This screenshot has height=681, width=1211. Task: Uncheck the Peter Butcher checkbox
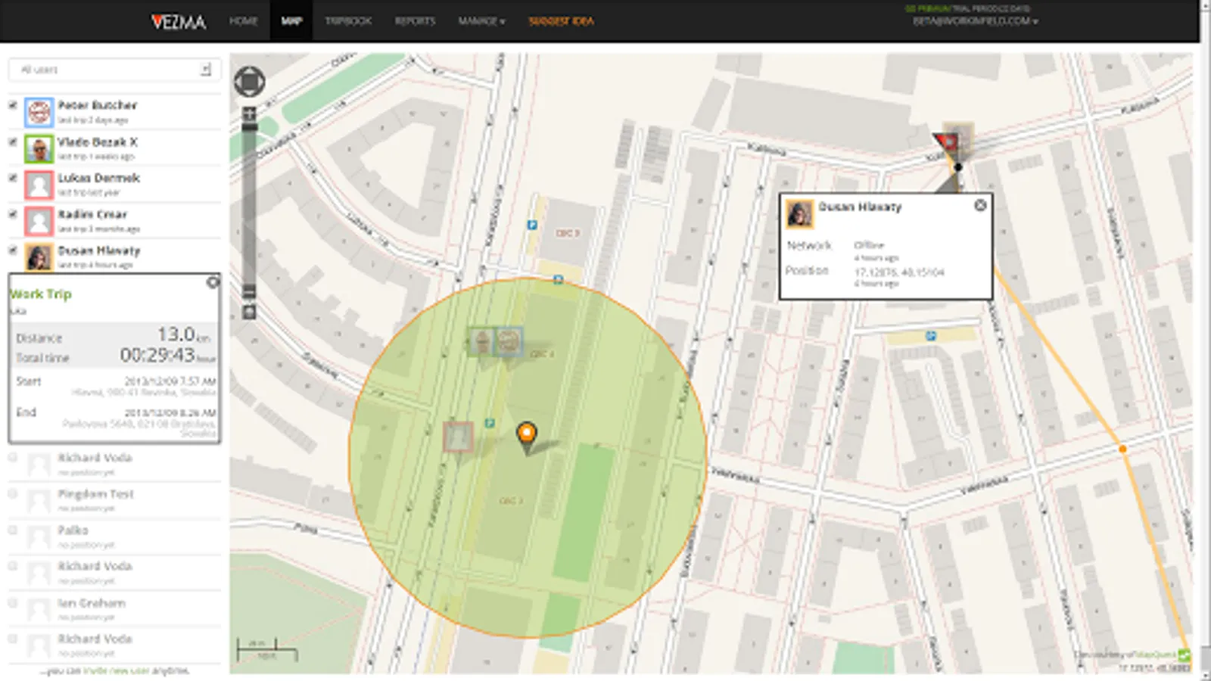pos(13,104)
